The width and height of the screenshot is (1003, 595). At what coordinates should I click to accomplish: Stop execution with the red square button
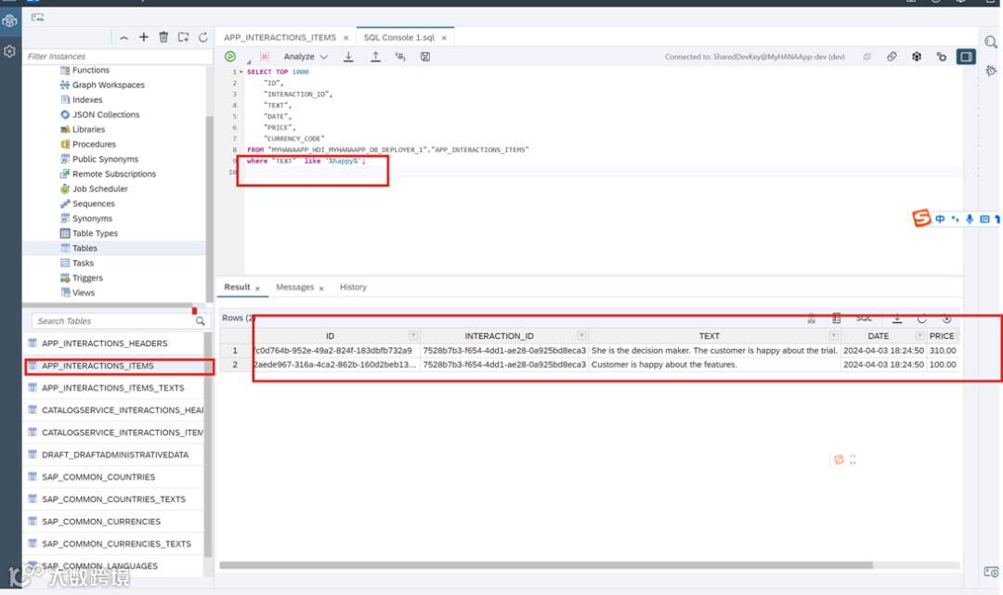pyautogui.click(x=264, y=57)
